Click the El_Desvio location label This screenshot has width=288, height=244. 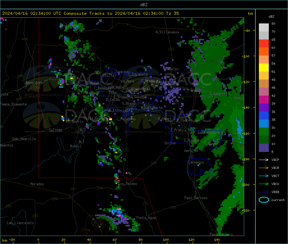75,122
